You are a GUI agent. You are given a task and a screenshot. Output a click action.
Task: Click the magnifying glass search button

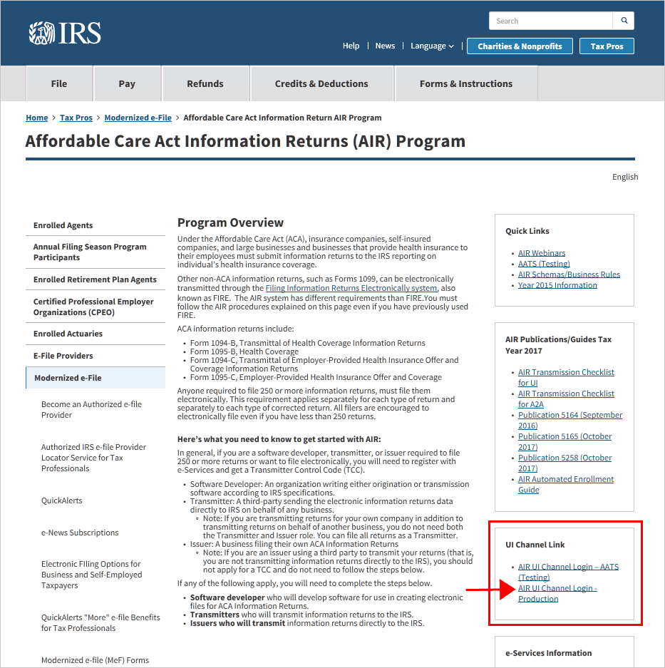click(624, 21)
